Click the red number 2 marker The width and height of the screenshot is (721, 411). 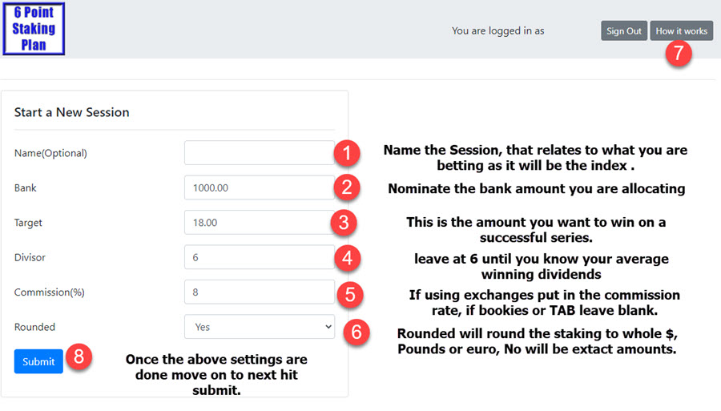[347, 187]
